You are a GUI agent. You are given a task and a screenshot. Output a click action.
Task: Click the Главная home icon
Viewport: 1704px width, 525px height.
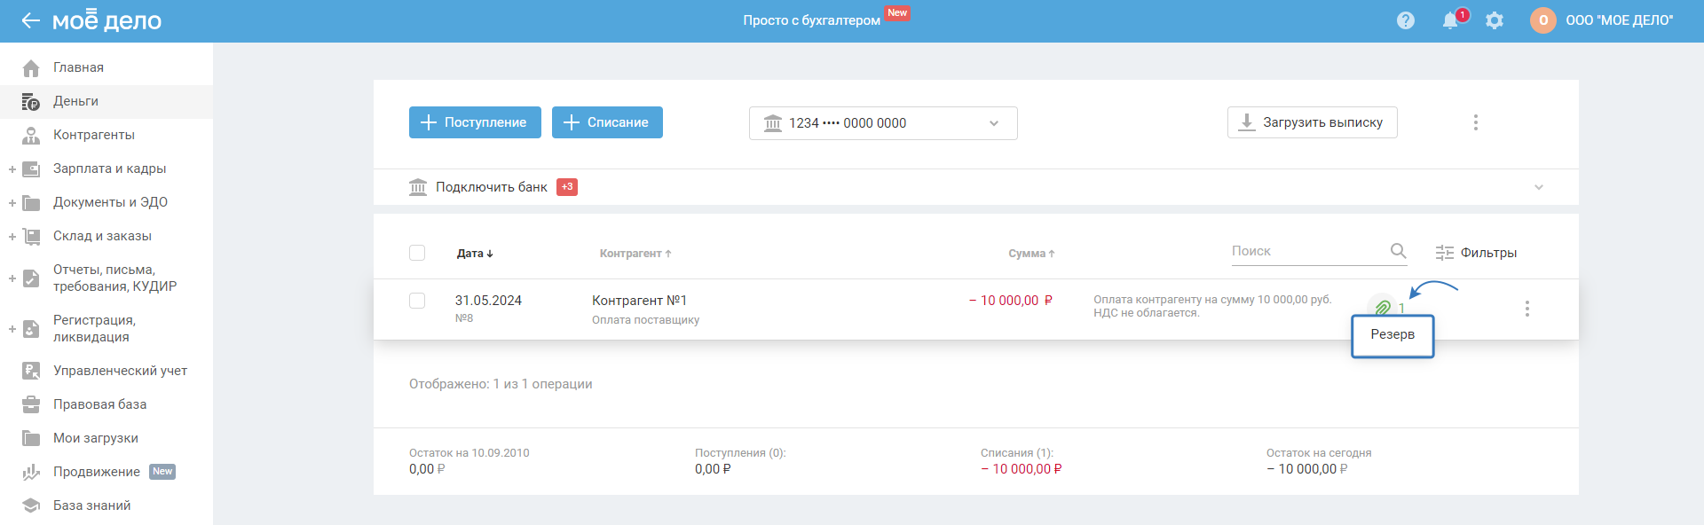(x=31, y=67)
